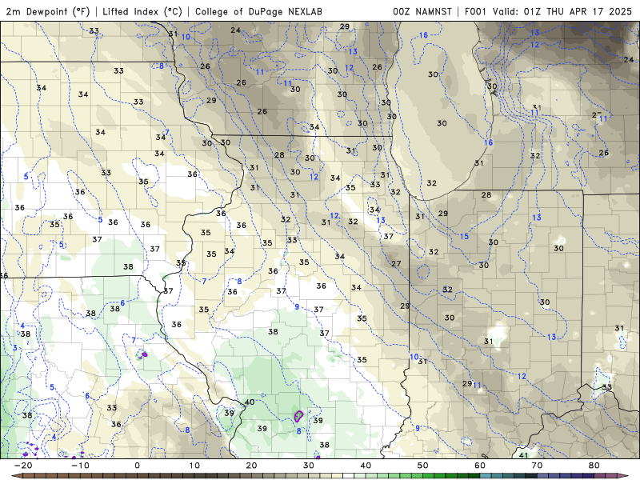The width and height of the screenshot is (640, 480).
Task: Click the -10 label on the color scale
Action: tap(81, 466)
